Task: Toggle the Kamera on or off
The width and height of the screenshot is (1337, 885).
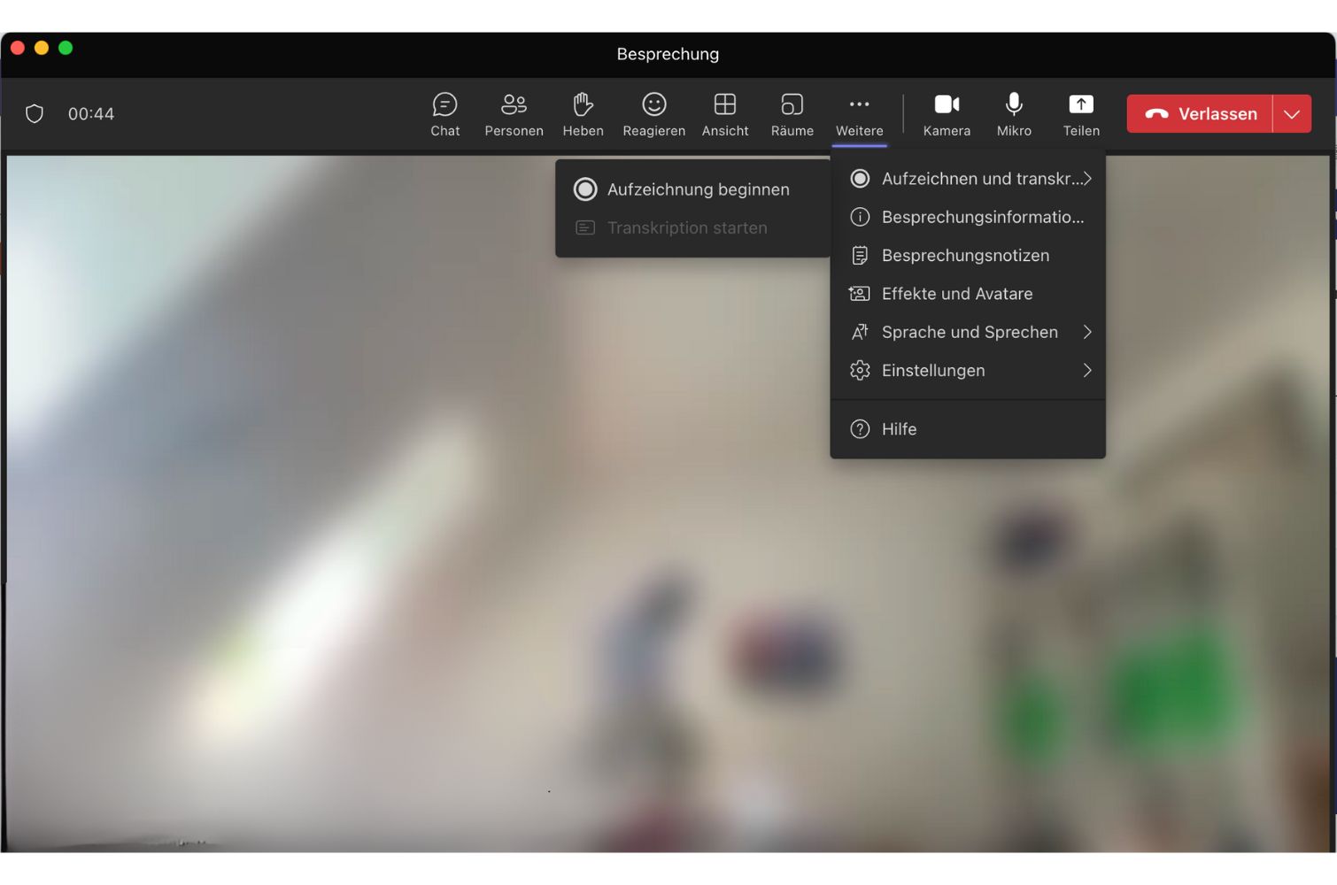Action: click(947, 113)
